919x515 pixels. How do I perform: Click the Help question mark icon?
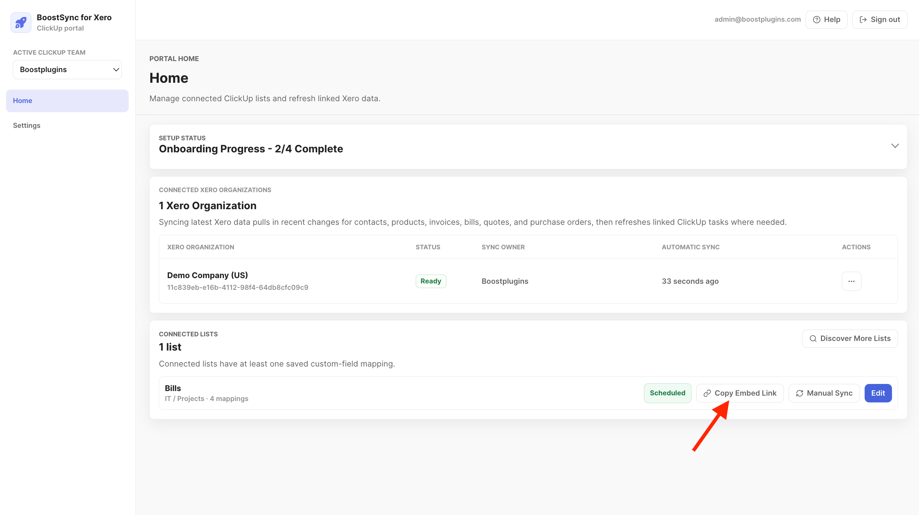click(x=817, y=20)
